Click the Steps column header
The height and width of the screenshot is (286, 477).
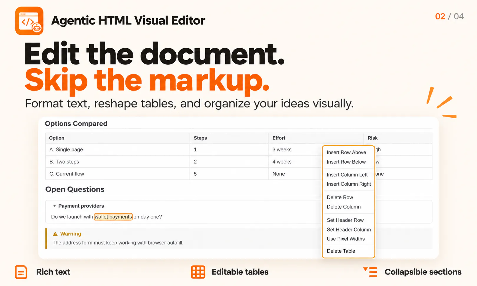pyautogui.click(x=229, y=138)
